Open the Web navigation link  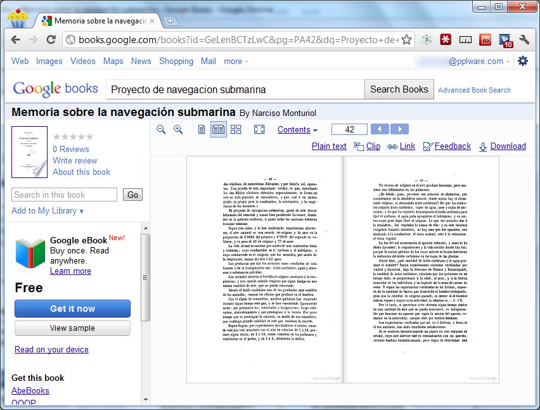pyautogui.click(x=20, y=61)
